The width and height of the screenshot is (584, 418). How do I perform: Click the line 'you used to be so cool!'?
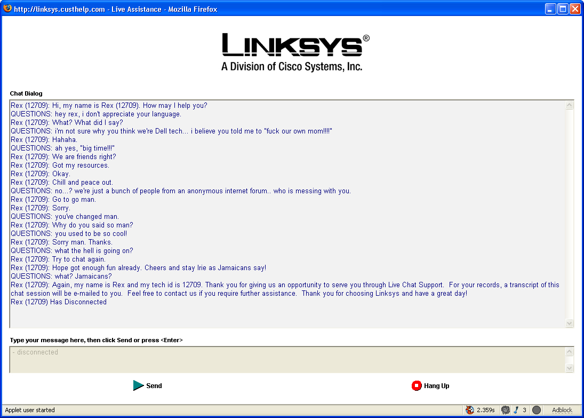69,234
